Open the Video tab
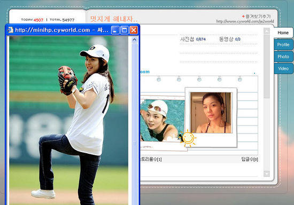 pos(283,68)
